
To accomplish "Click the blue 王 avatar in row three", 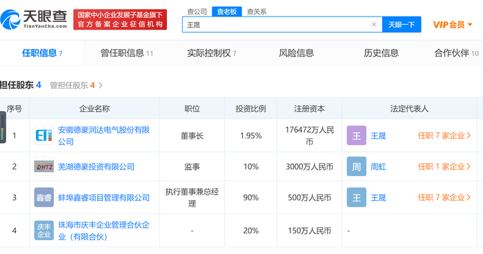I will click(357, 197).
